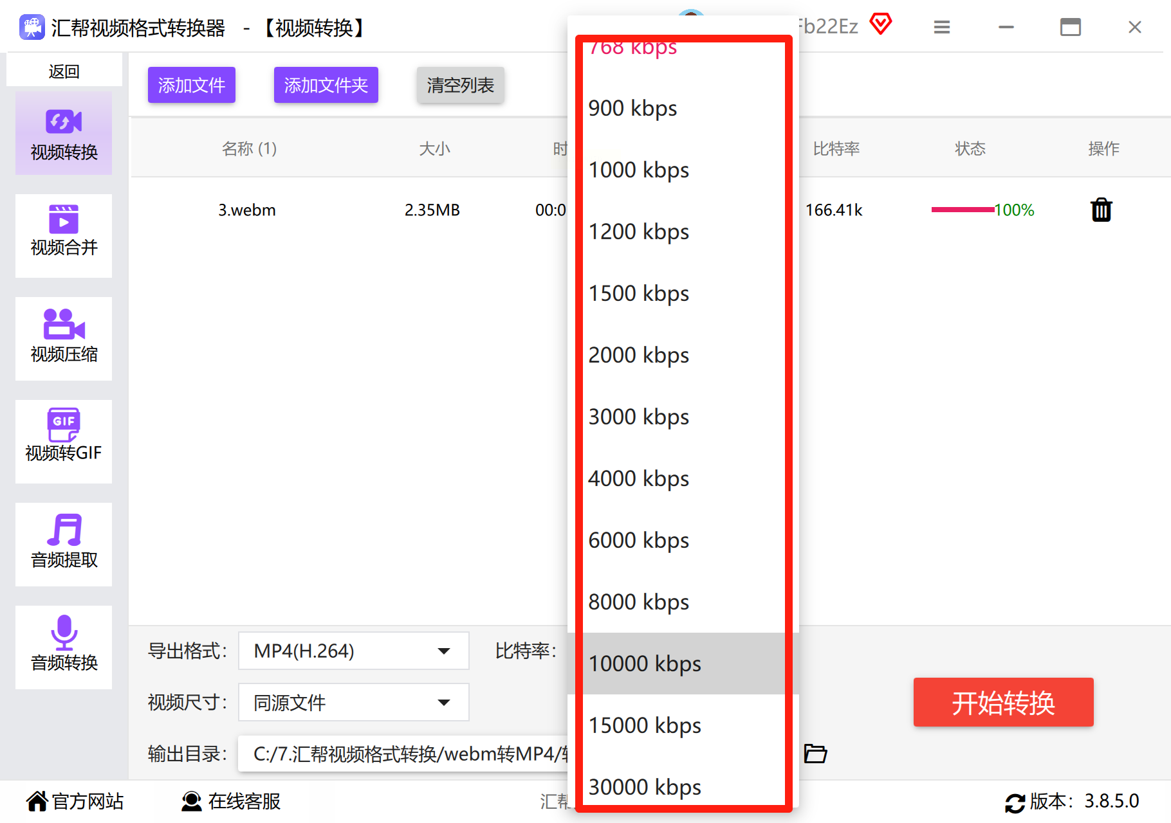Expand the 导出格式 MP4(H.264) dropdown
This screenshot has width=1171, height=823.
coord(354,651)
